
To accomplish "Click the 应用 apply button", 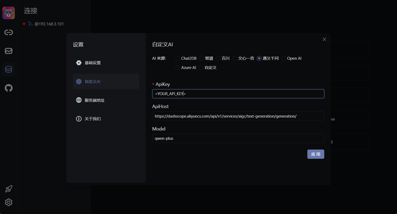I will coord(316,154).
